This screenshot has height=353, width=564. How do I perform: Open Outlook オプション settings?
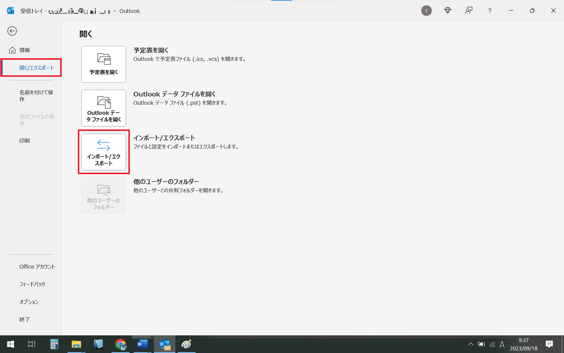[x=29, y=302]
